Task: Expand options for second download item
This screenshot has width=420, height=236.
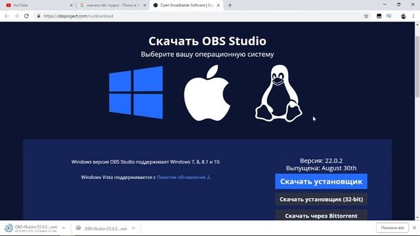Action: pos(133,228)
